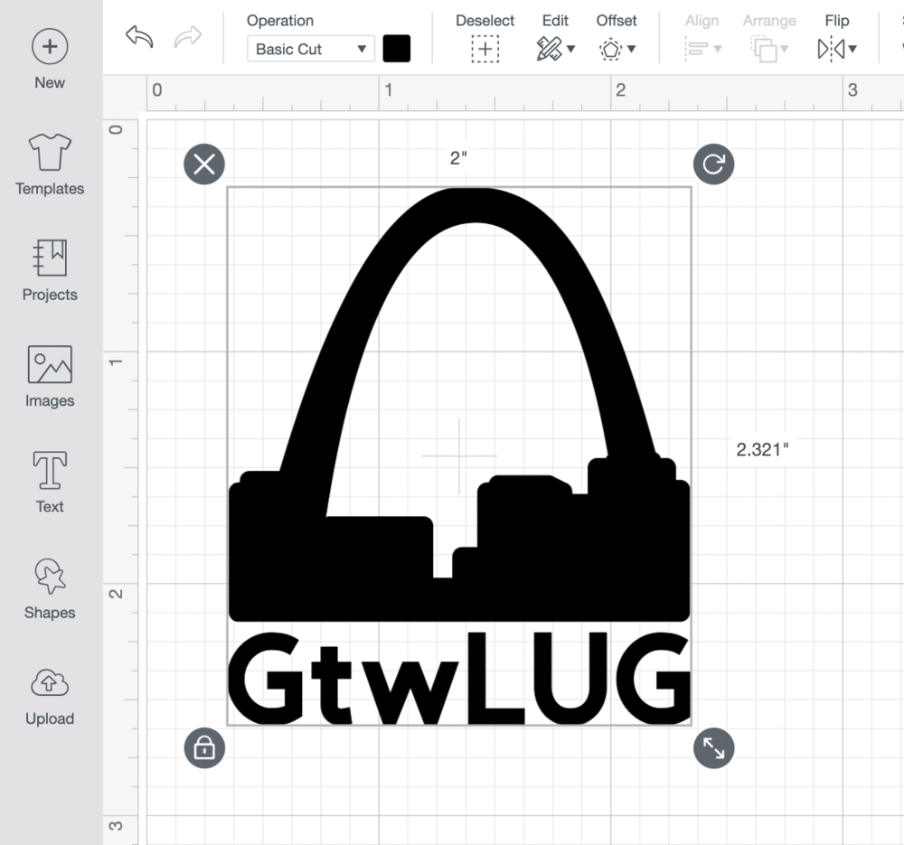Toggle the aspect ratio lock handle
This screenshot has height=845, width=904.
[204, 748]
